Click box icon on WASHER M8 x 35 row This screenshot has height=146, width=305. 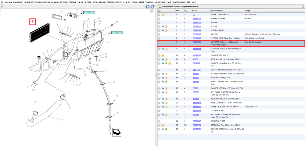(163, 55)
